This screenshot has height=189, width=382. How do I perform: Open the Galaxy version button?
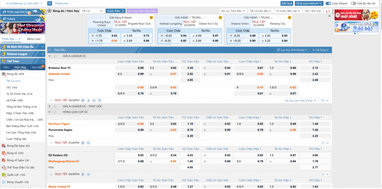[23, 19]
